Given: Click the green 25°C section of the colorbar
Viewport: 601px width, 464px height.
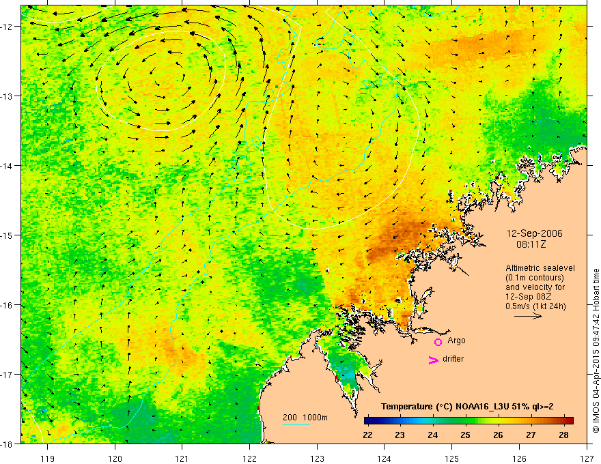Looking at the screenshot, I should pyautogui.click(x=465, y=421).
